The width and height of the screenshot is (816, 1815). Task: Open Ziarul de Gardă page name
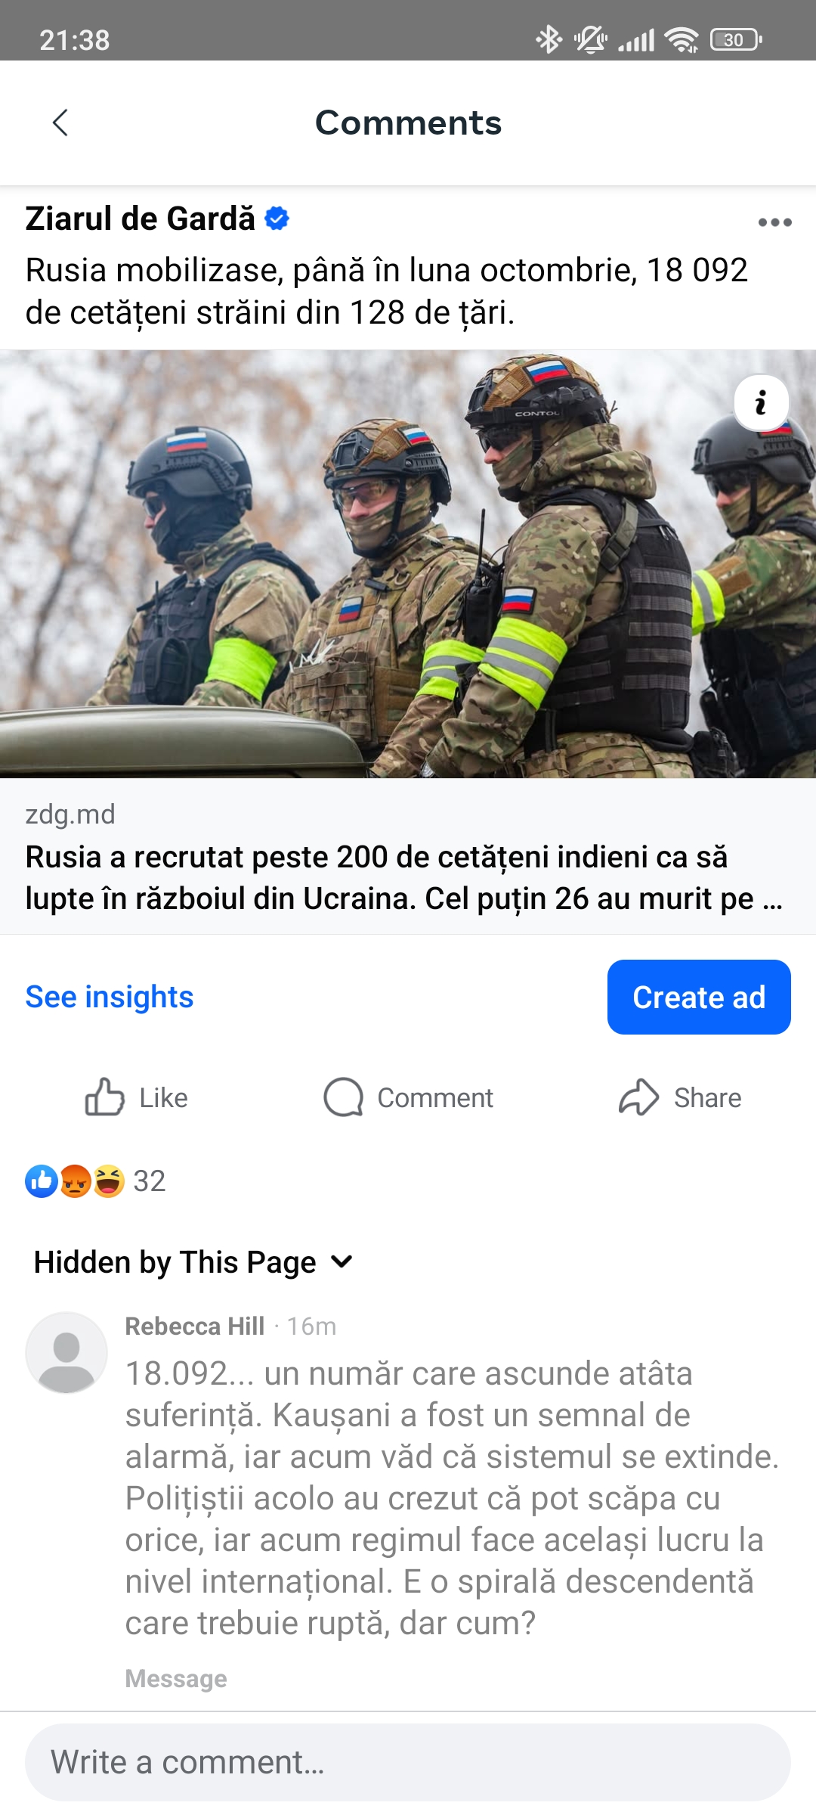(x=141, y=219)
